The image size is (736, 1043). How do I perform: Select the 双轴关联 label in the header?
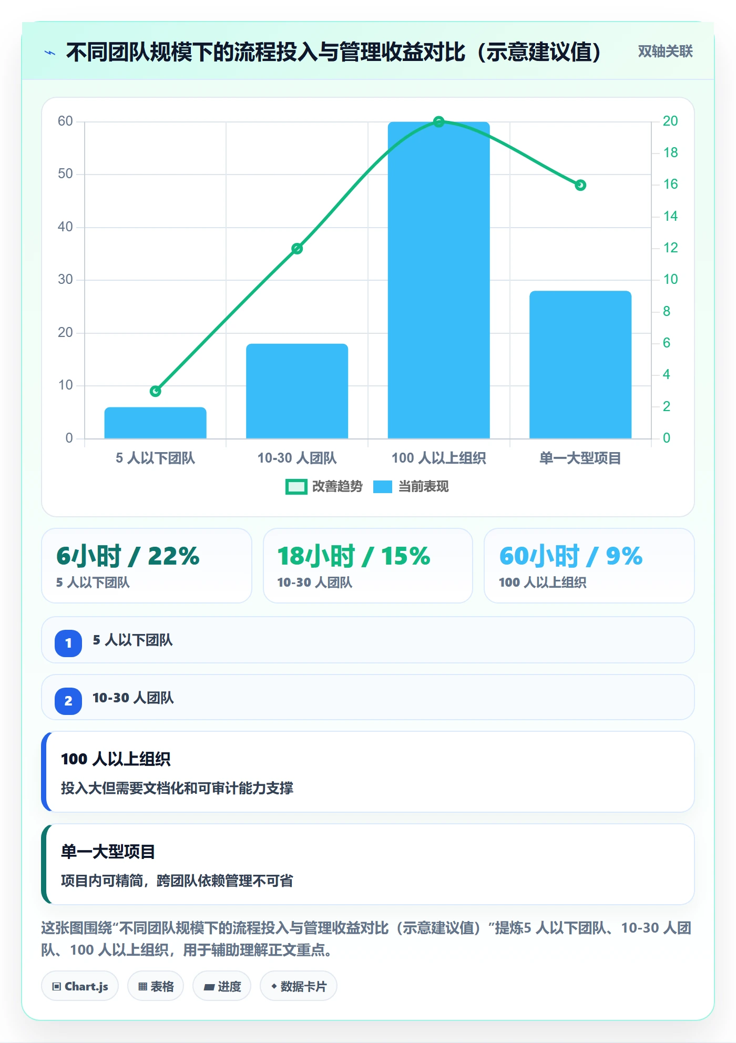coord(665,52)
